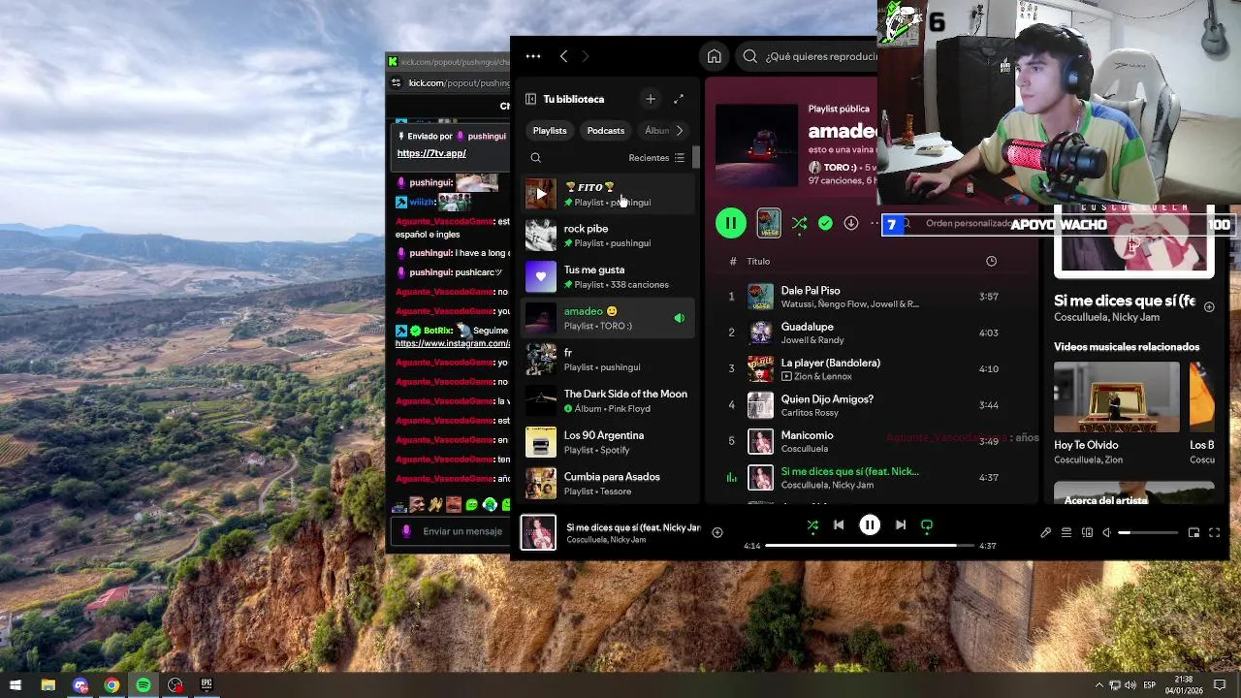Open connect to a device icon
Viewport: 1241px width, 698px height.
pos(1087,532)
